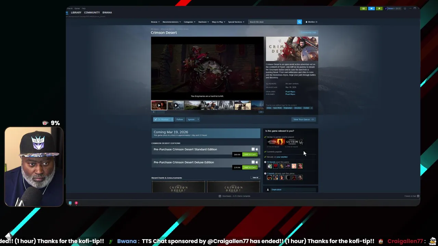Click Windows icon on Standard Edition row
Image resolution: width=438 pixels, height=246 pixels.
(x=253, y=149)
